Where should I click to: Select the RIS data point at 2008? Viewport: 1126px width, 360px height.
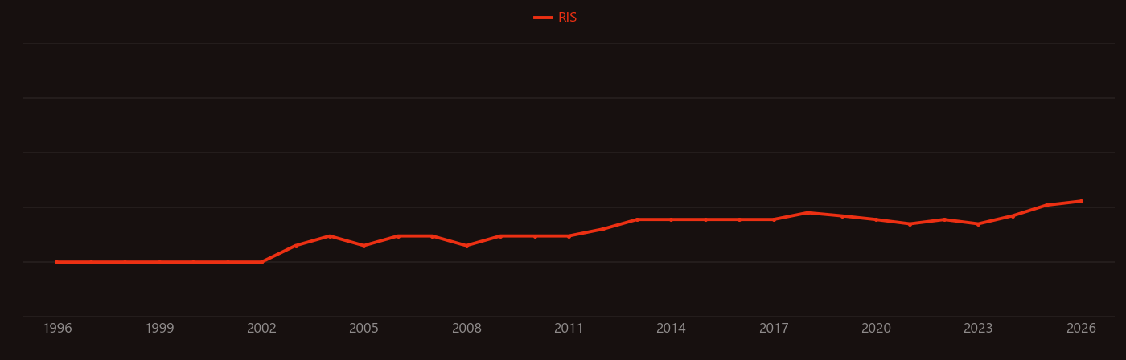tap(466, 246)
